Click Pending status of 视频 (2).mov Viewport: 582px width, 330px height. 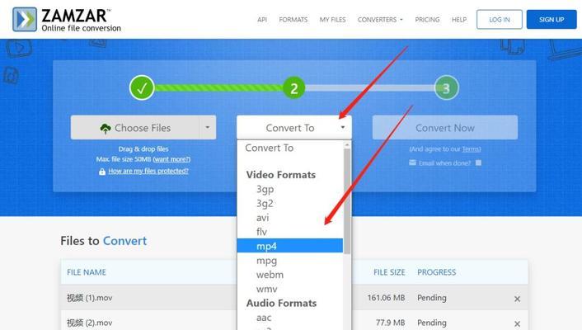(x=432, y=323)
